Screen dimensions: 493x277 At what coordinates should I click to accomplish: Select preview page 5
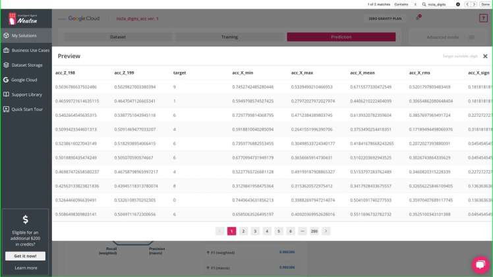pos(279,231)
